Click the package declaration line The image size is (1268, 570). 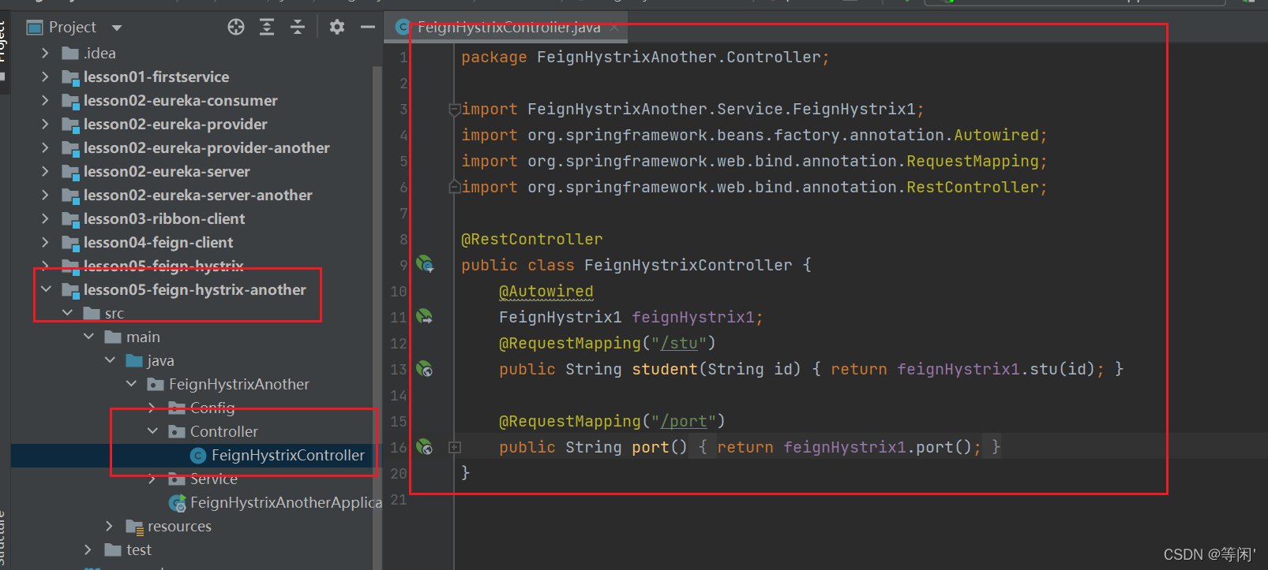point(645,57)
